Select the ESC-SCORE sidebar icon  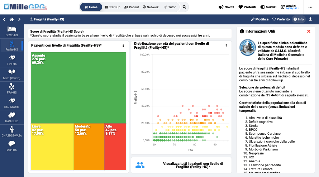tap(12, 103)
